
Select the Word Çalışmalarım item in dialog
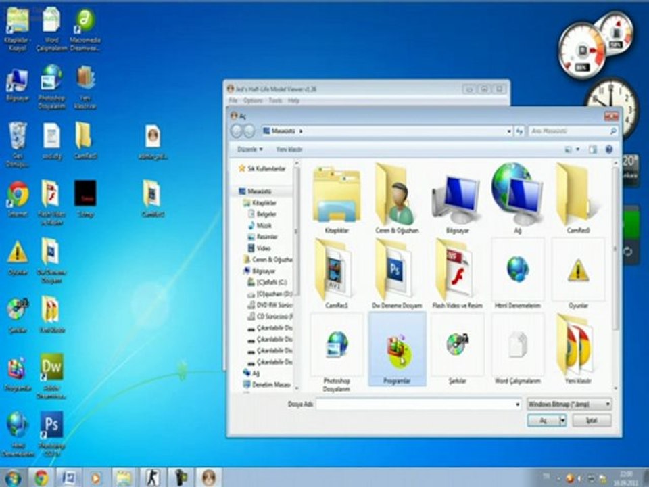tap(517, 349)
